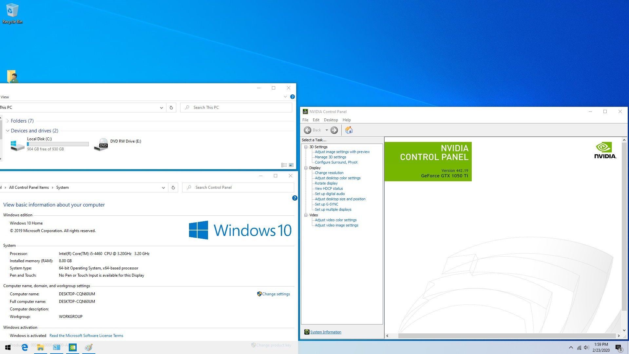Click the Back arrow in NVIDIA Control Panel
Screen dimensions: 629x354
click(x=308, y=130)
